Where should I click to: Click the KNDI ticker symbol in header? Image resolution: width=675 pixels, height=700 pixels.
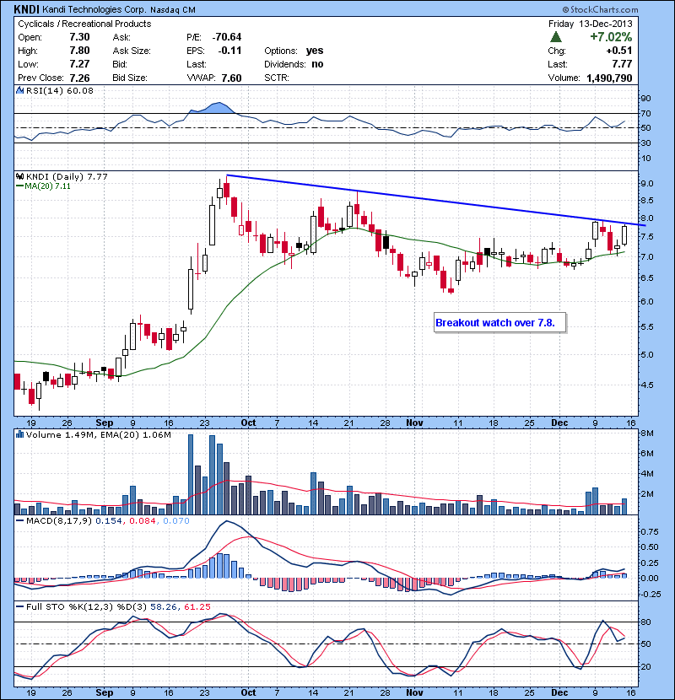[26, 9]
